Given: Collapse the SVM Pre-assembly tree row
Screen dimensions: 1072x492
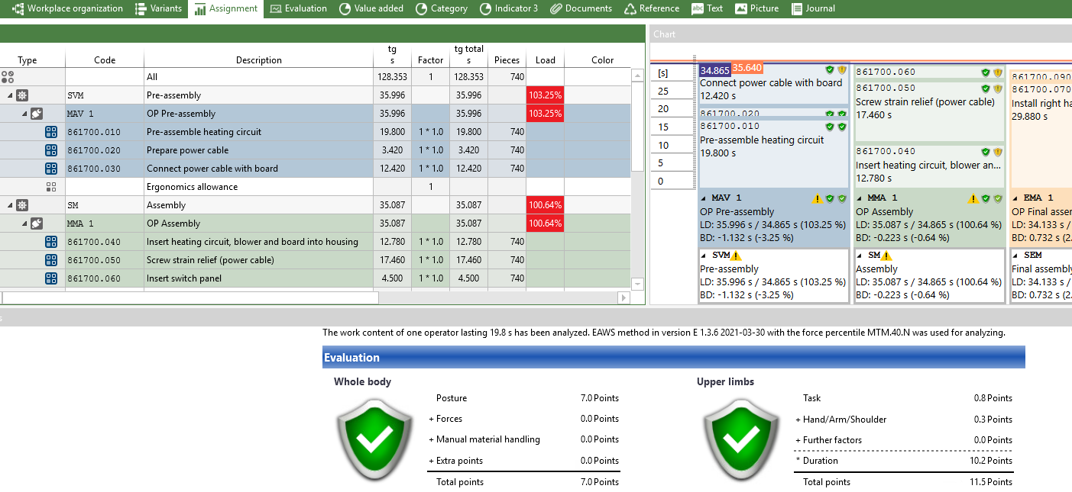Looking at the screenshot, I should tap(10, 95).
